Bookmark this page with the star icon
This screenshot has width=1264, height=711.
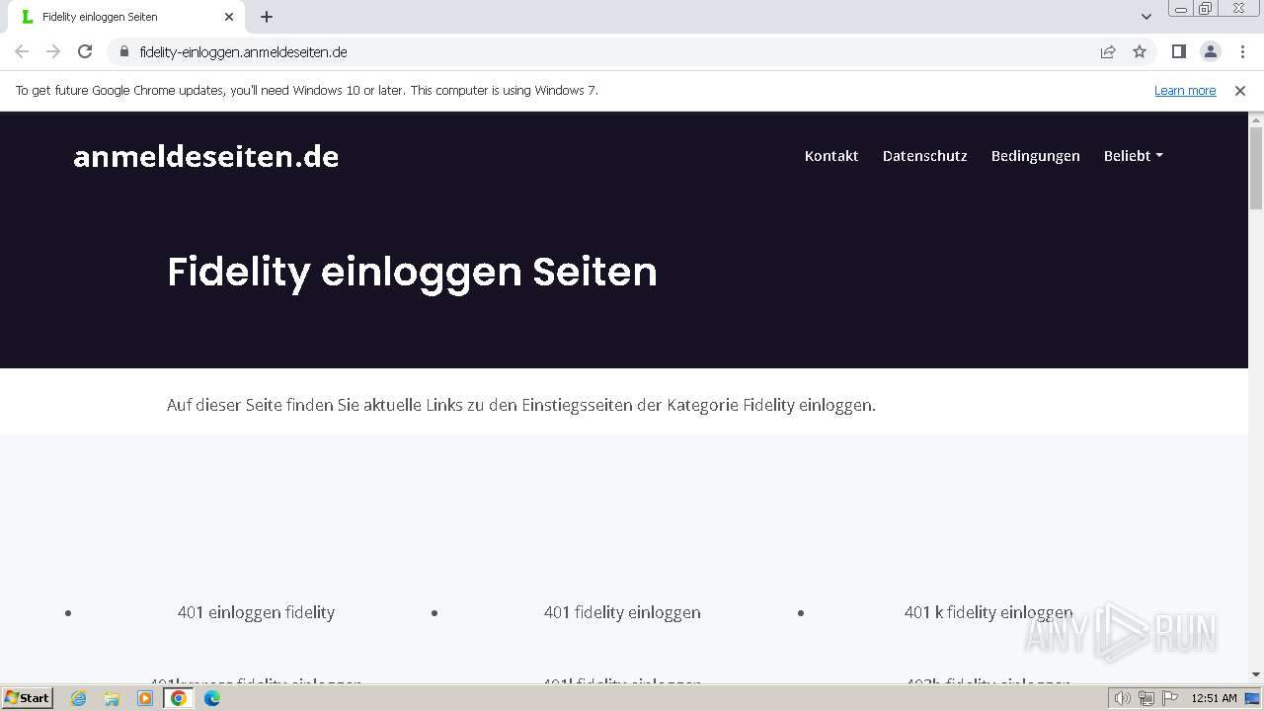pyautogui.click(x=1140, y=51)
